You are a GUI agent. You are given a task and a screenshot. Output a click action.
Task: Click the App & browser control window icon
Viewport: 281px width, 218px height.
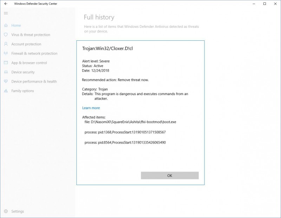coord(6,63)
